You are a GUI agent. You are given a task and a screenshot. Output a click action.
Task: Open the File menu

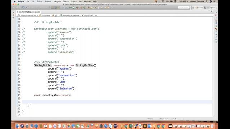click(28, 1)
